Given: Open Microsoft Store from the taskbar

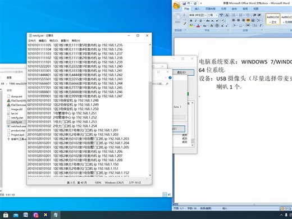Looking at the screenshot, I should (x=6, y=215).
